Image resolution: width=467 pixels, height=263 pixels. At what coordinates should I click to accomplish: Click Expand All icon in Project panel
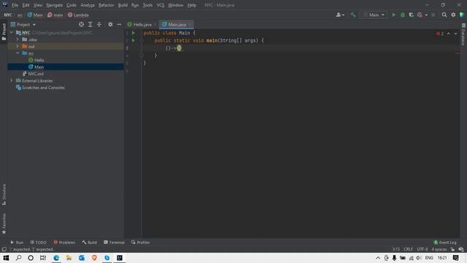coord(90,24)
